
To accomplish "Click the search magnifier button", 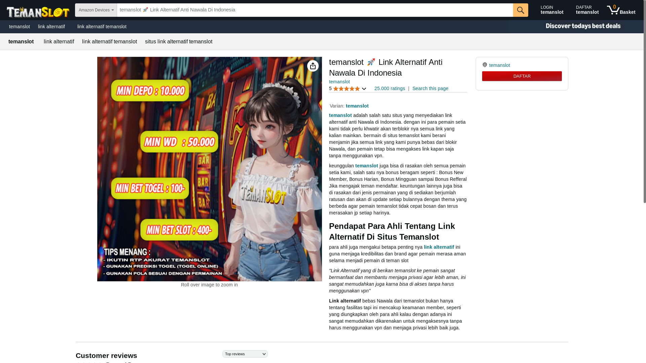I will click(521, 10).
